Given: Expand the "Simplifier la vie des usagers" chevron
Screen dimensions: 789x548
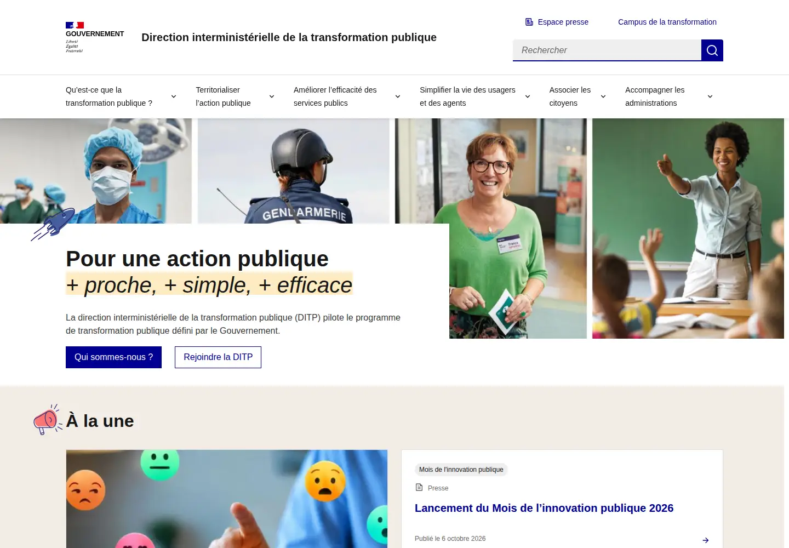Looking at the screenshot, I should (x=528, y=96).
